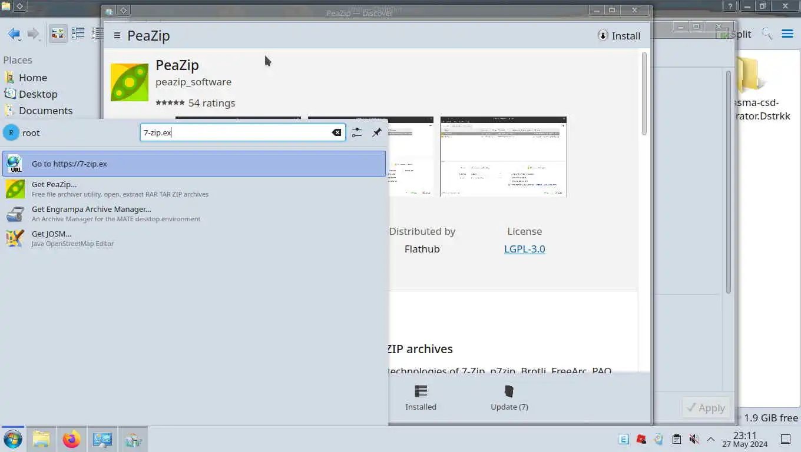This screenshot has height=452, width=801.
Task: Go forward in Dolphin file manager
Action: pyautogui.click(x=33, y=34)
